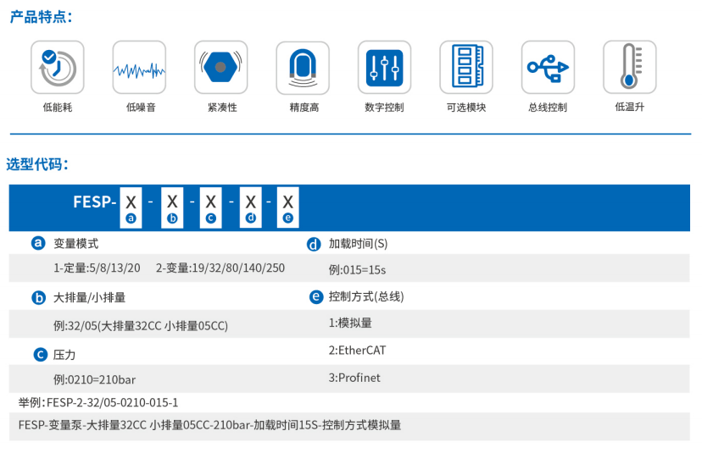This screenshot has width=702, height=453.
Task: Select the optional module icon
Action: coord(465,67)
